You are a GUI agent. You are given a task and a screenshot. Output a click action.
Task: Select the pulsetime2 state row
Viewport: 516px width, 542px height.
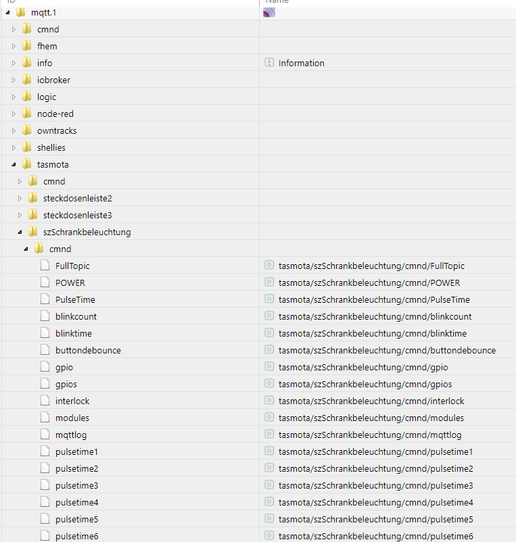tap(259, 469)
